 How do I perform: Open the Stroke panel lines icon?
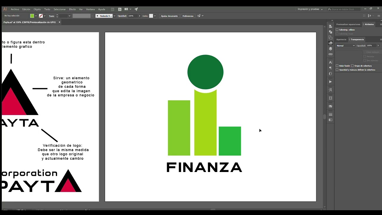coord(330,114)
